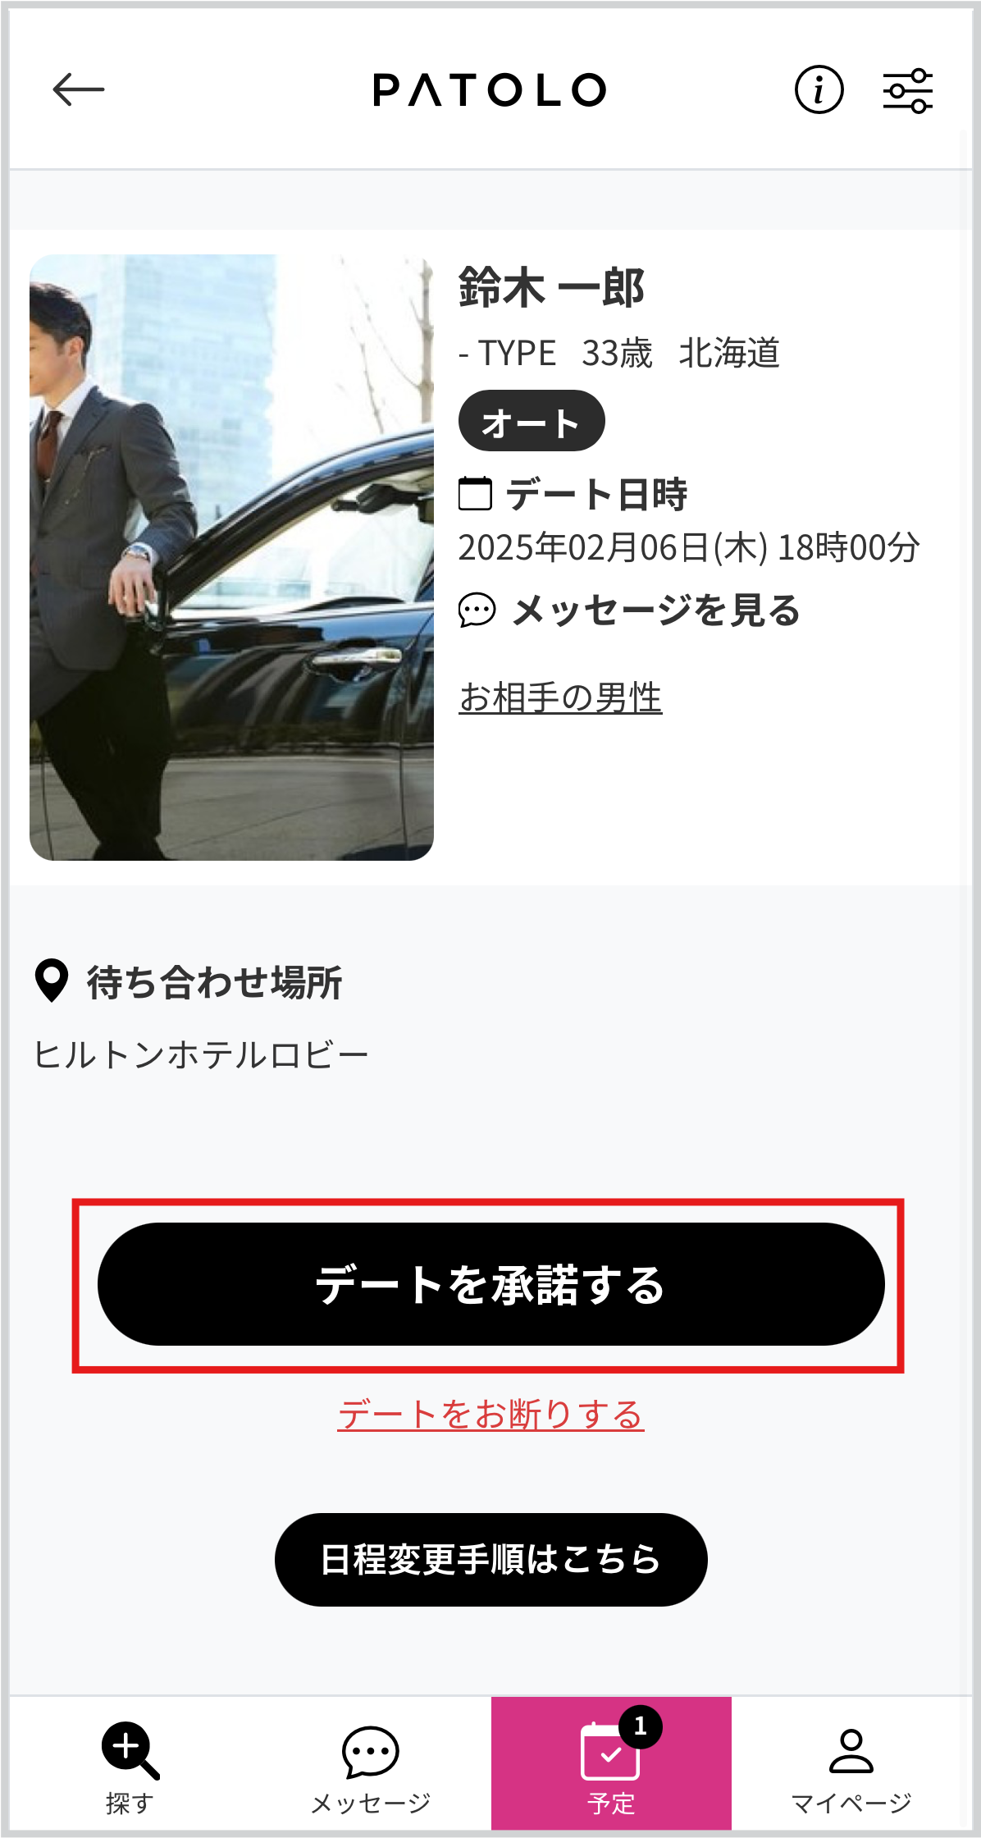Tap the 探す magnifier icon

tap(130, 1750)
